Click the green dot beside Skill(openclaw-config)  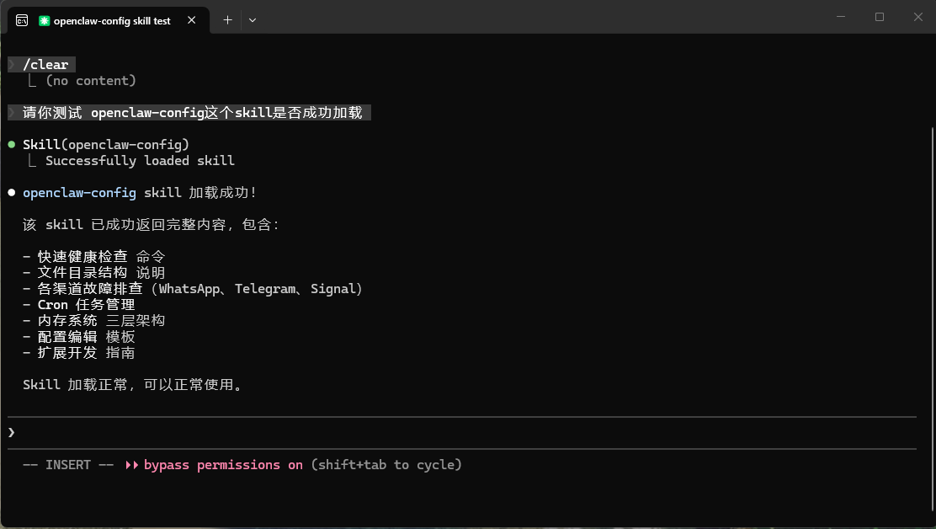click(x=10, y=143)
